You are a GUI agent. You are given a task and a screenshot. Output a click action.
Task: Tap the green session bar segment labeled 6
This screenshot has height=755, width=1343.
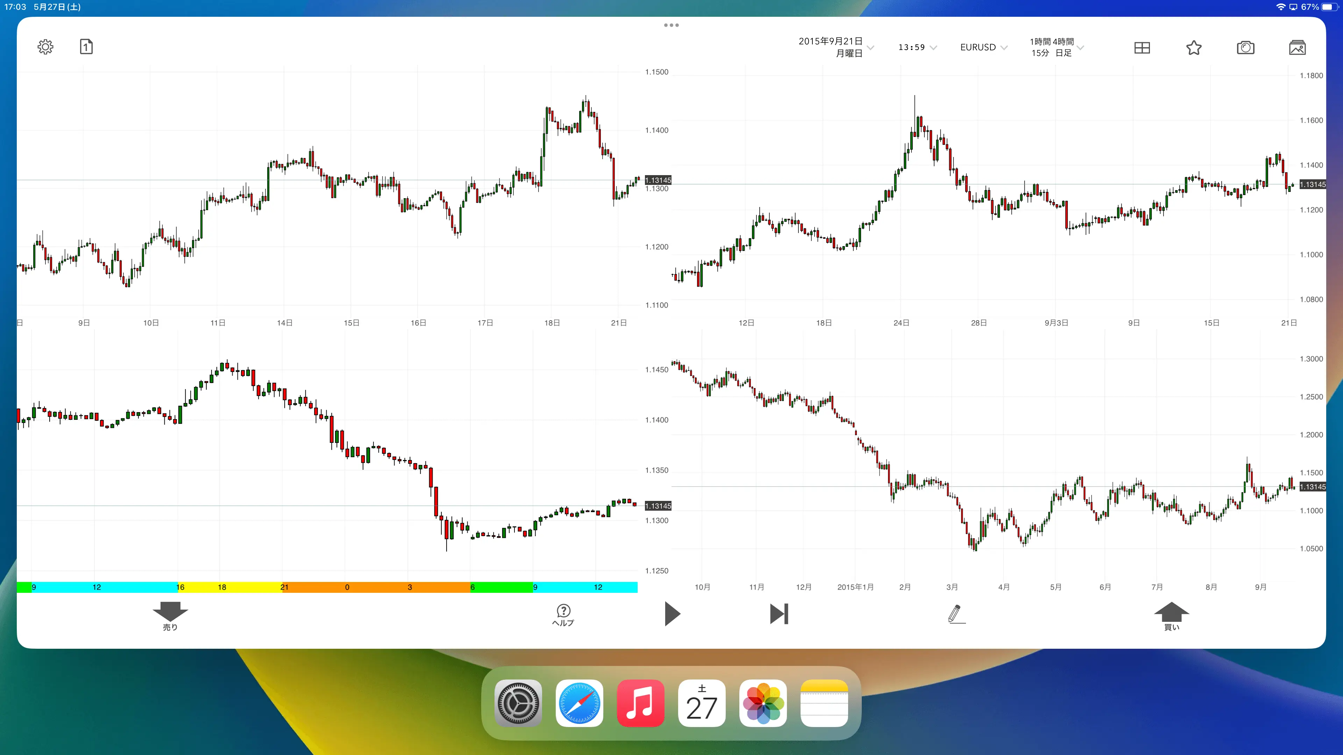[x=502, y=587]
